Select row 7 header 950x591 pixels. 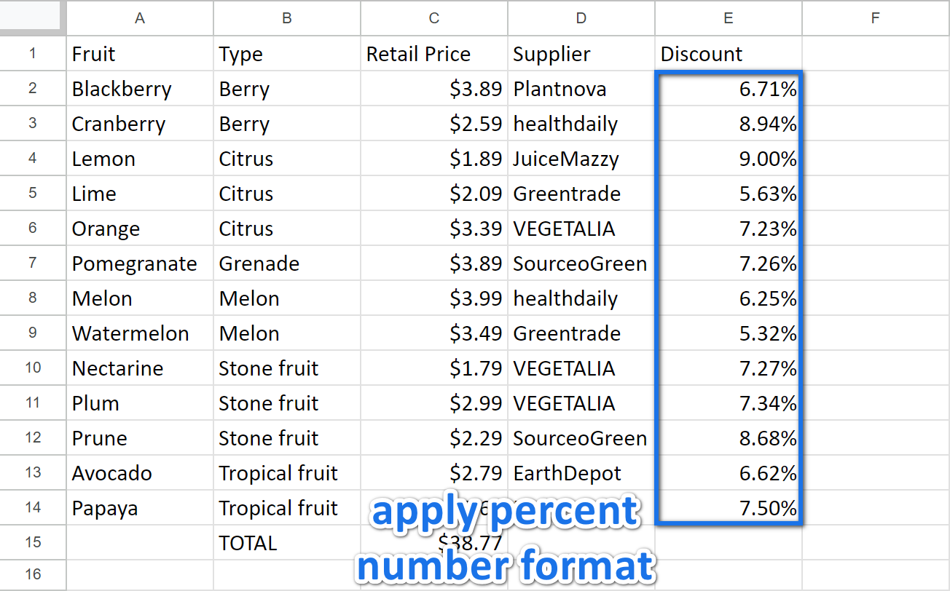(x=33, y=263)
